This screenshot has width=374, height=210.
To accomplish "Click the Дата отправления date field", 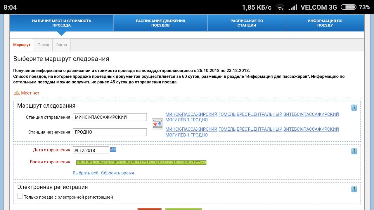I will point(91,150).
